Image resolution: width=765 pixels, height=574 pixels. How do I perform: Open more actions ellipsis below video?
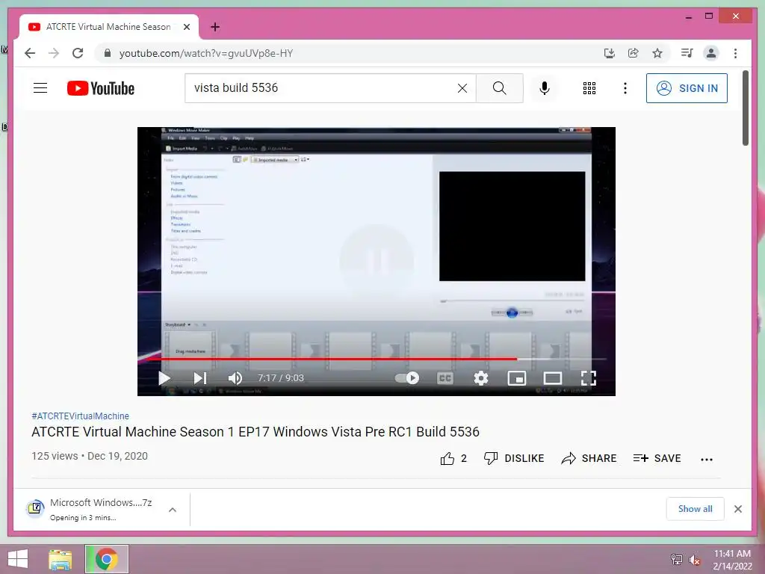point(707,459)
